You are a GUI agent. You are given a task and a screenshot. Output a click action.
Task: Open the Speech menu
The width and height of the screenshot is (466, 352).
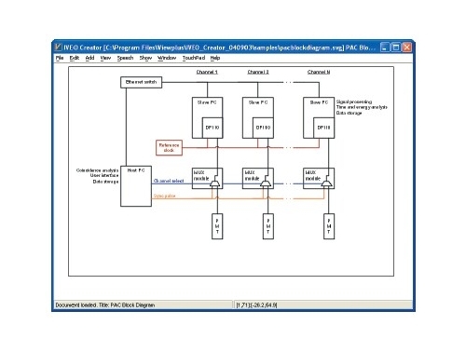[125, 58]
